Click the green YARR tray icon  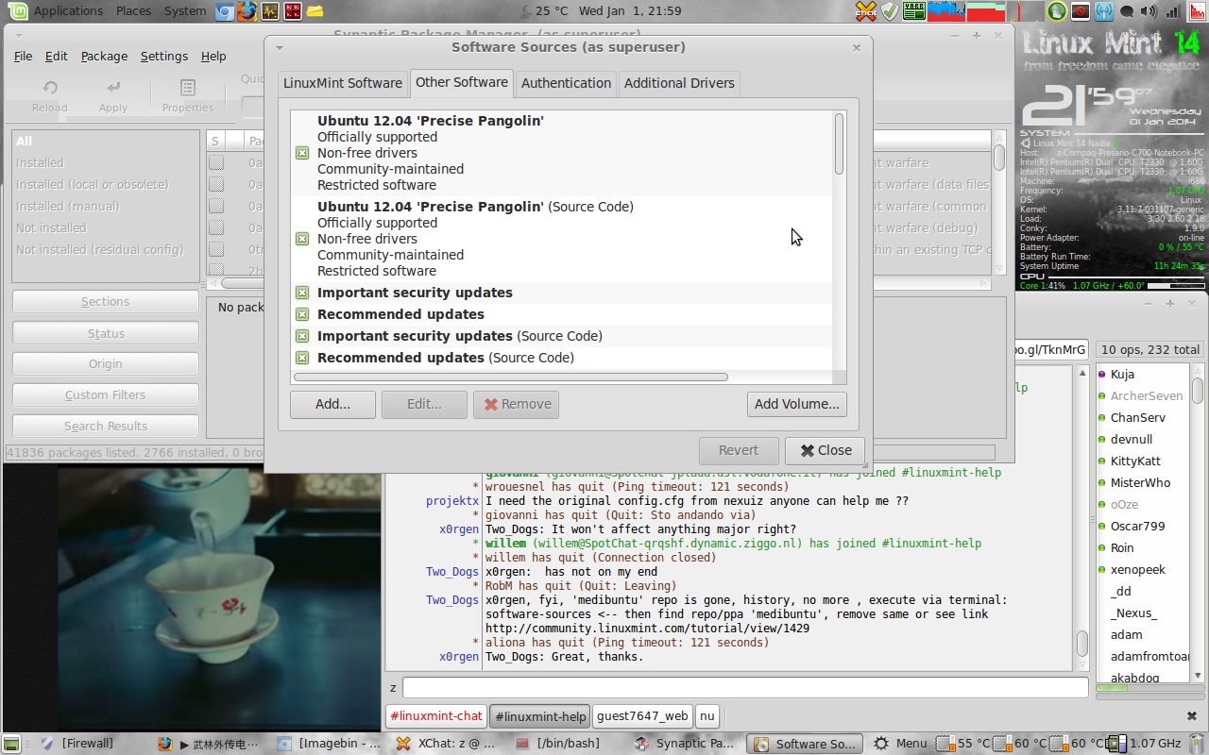[914, 11]
